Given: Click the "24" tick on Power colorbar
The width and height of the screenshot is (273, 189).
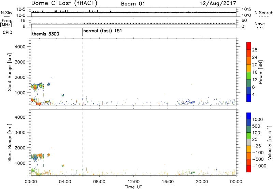Looking at the screenshot, I should 255,57.
